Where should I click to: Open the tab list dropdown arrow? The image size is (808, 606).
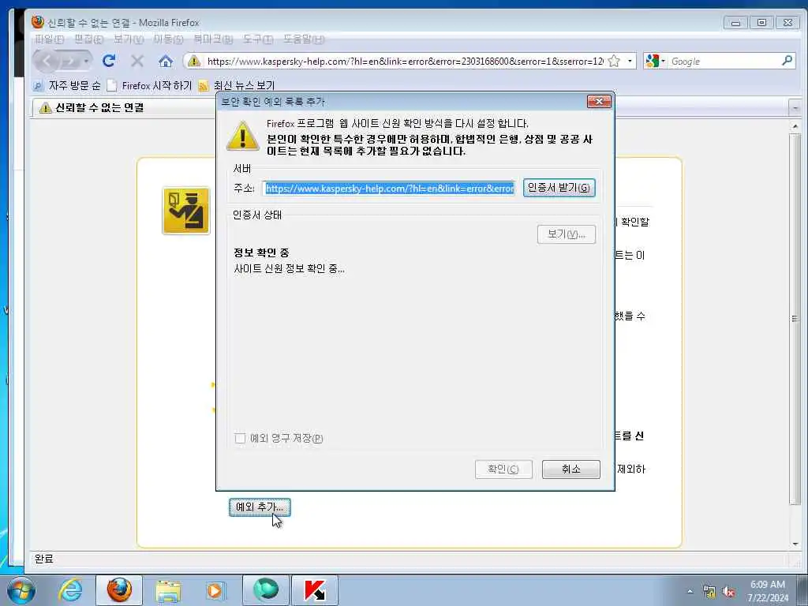pyautogui.click(x=795, y=108)
